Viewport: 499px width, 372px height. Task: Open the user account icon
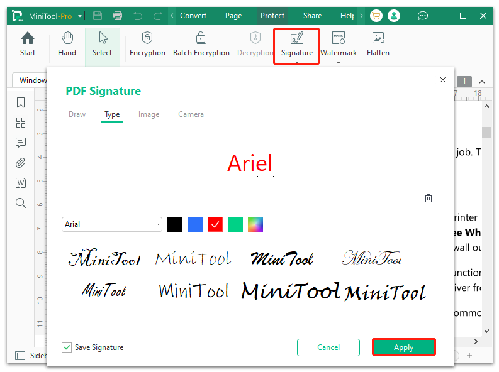[x=394, y=16]
